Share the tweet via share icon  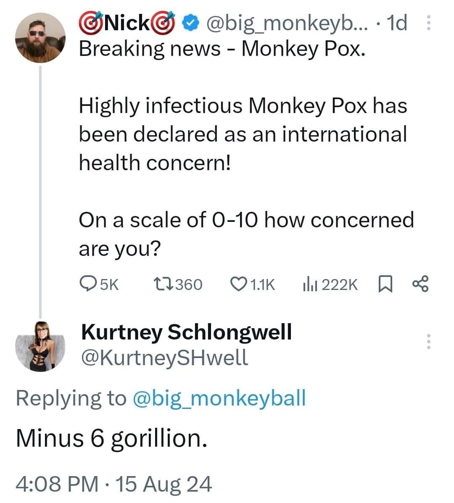tap(420, 284)
